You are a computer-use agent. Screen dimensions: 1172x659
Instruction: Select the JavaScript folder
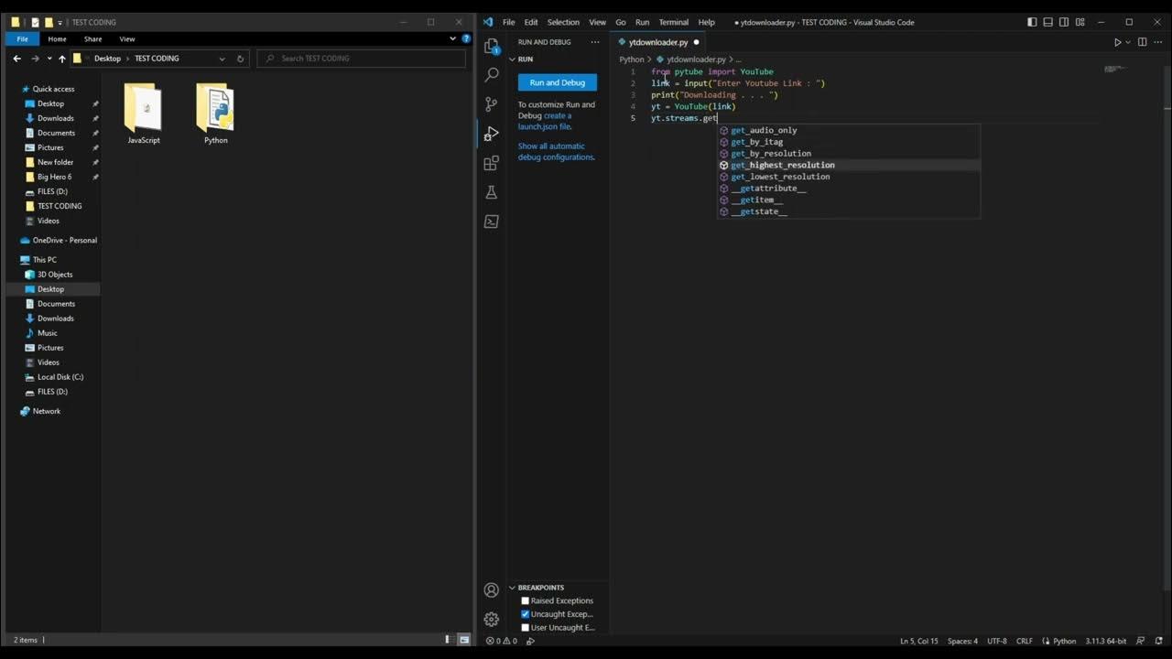[x=144, y=114]
